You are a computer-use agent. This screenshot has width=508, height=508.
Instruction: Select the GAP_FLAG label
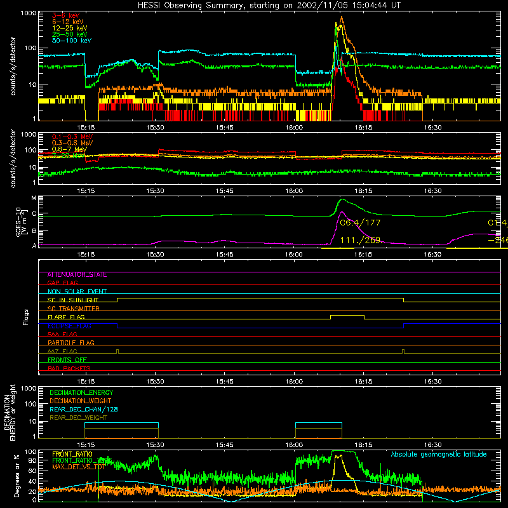[62, 283]
